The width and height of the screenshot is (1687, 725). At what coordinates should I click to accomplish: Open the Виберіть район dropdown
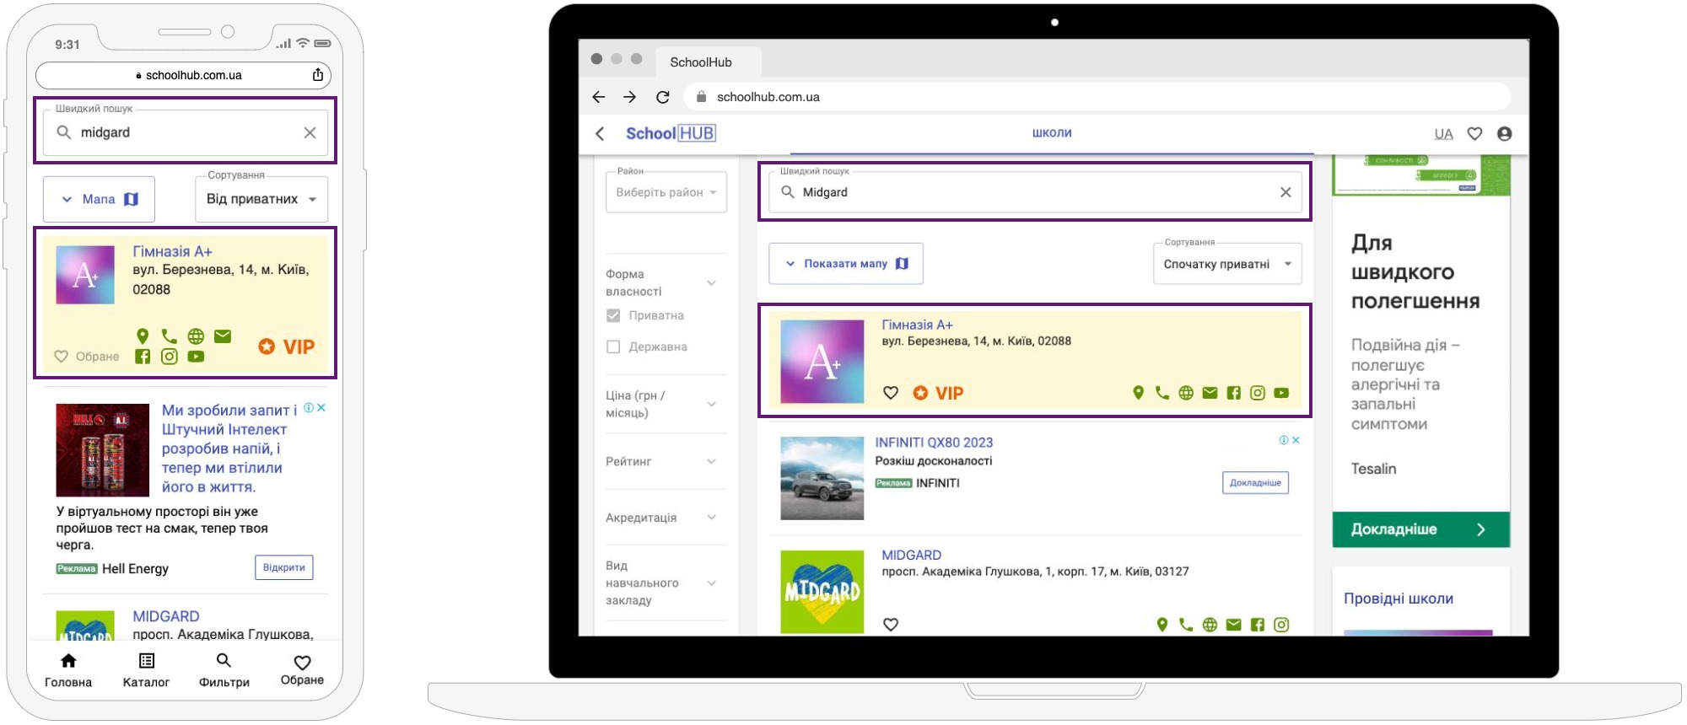666,192
